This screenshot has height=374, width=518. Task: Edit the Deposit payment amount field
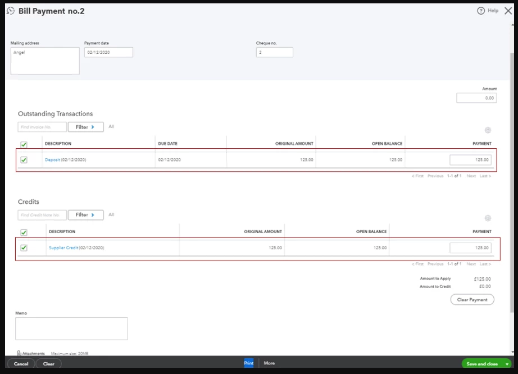coord(470,160)
